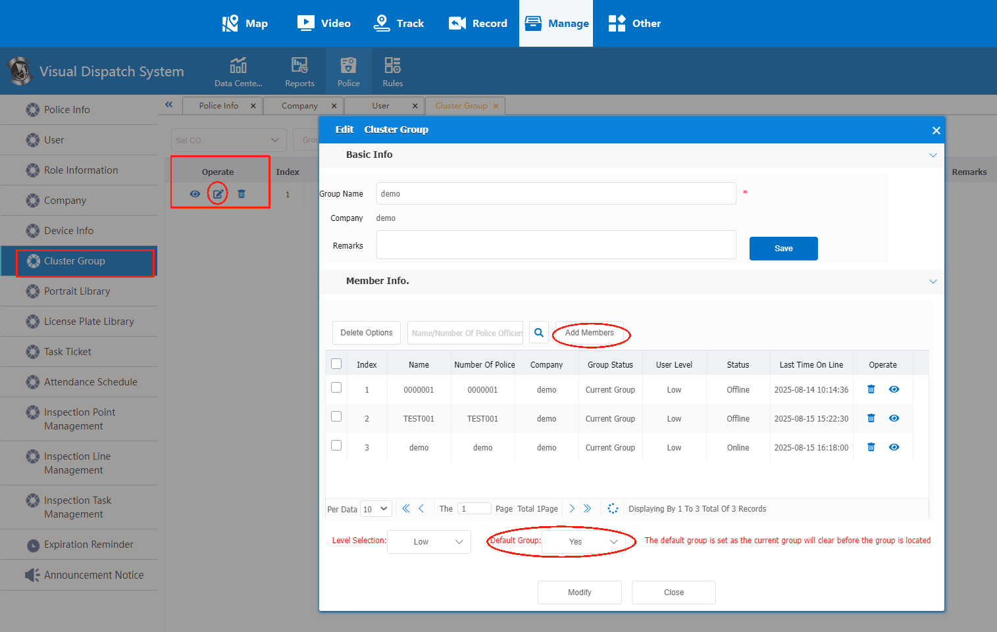
Task: View details of TEST001 member via eye icon
Action: pyautogui.click(x=894, y=418)
